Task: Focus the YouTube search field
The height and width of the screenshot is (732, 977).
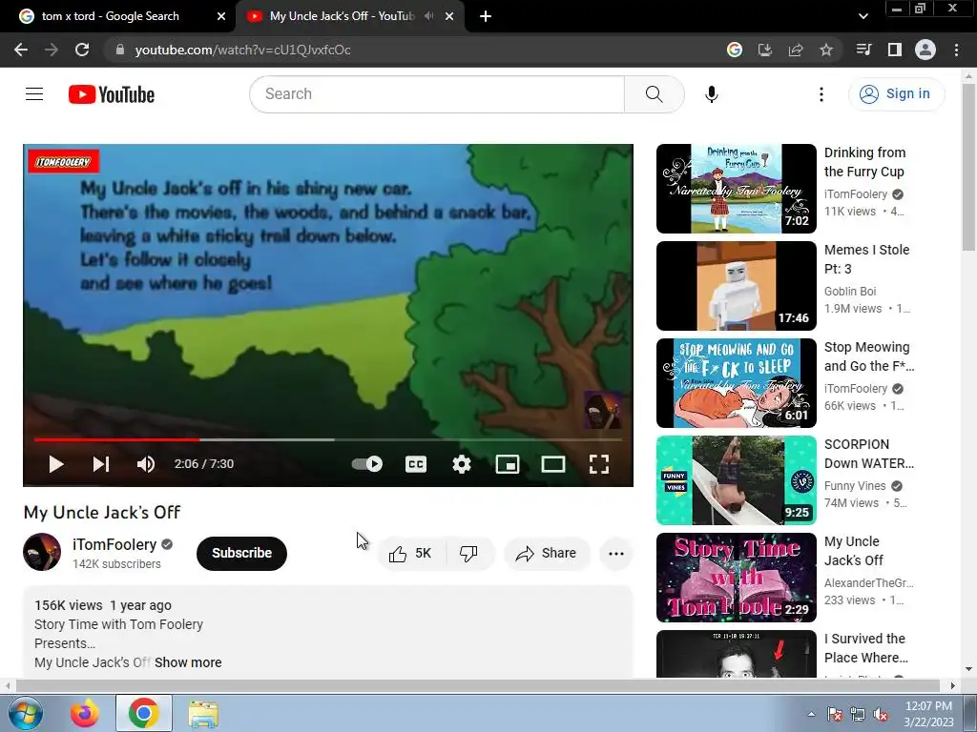Action: pyautogui.click(x=437, y=94)
